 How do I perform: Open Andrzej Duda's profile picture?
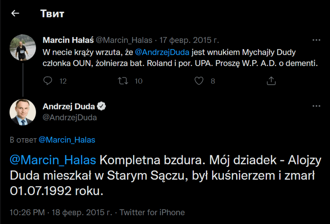coord(23,112)
